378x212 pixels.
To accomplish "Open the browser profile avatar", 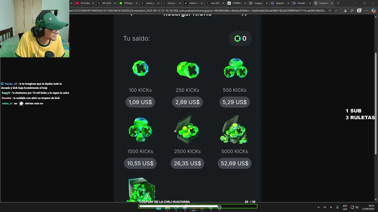I will (x=359, y=11).
